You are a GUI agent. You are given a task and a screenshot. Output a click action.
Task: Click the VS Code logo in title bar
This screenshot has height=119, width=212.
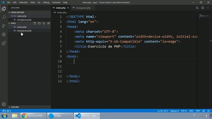[x=3, y=2]
